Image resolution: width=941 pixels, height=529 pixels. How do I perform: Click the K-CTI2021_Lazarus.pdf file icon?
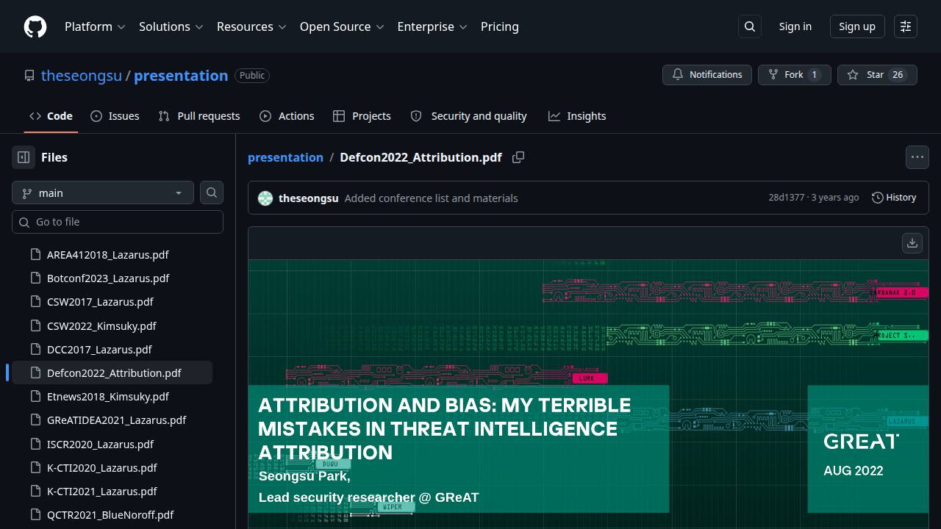(x=35, y=491)
